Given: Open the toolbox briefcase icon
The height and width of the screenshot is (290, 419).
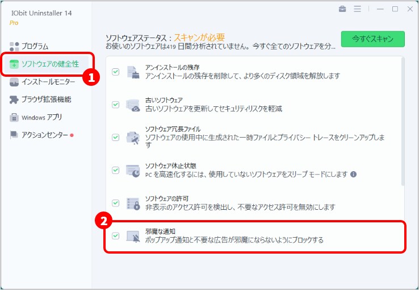Looking at the screenshot, I should (342, 9).
